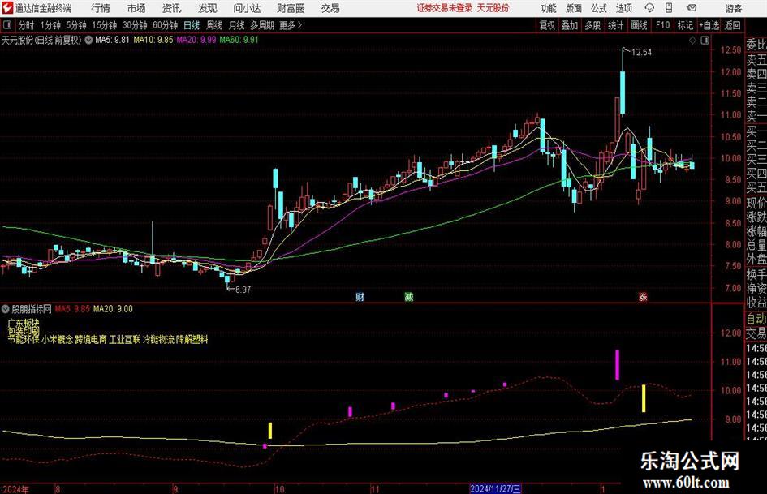Image resolution: width=767 pixels, height=494 pixels.
Task: Open the 行情 menu
Action: pyautogui.click(x=101, y=8)
